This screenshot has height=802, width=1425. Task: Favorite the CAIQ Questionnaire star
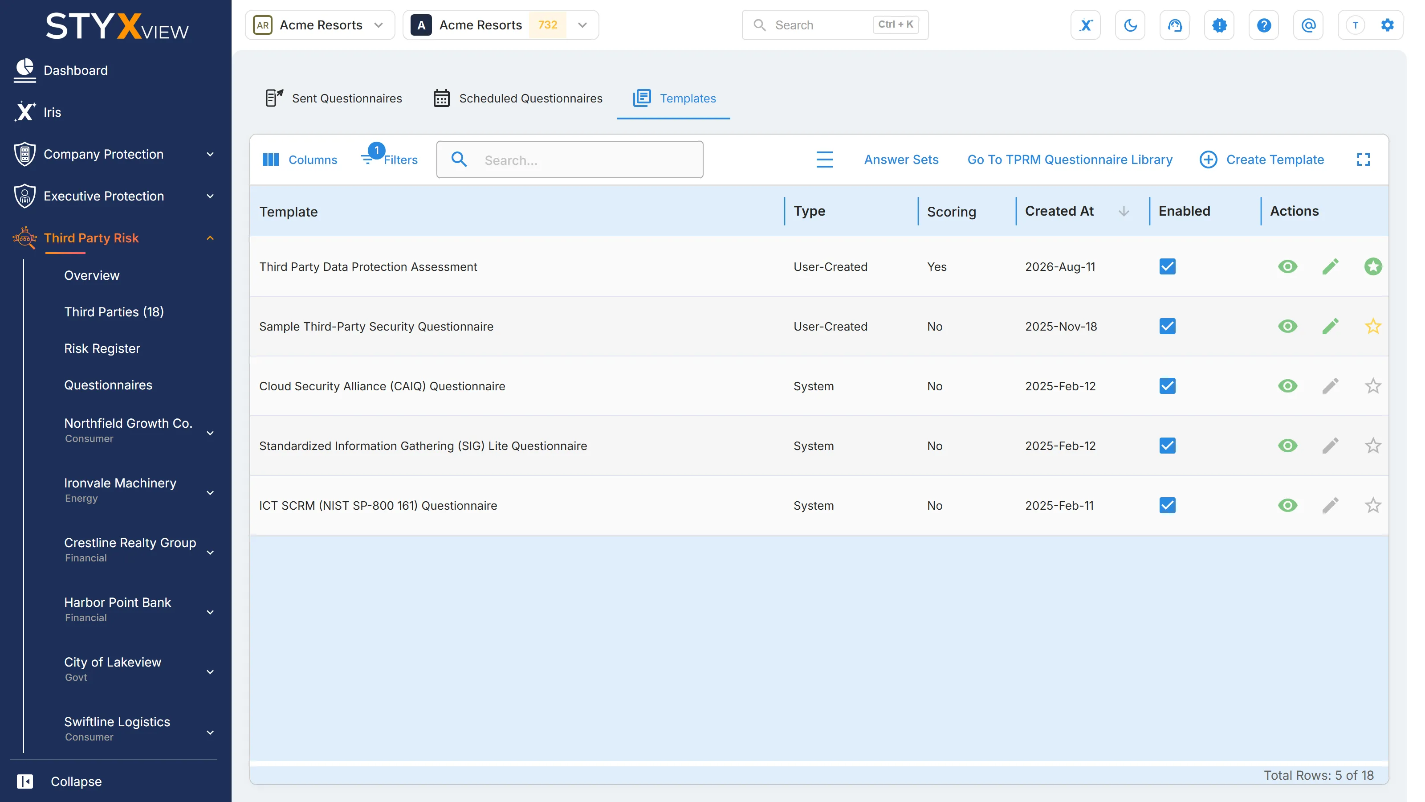click(1373, 386)
